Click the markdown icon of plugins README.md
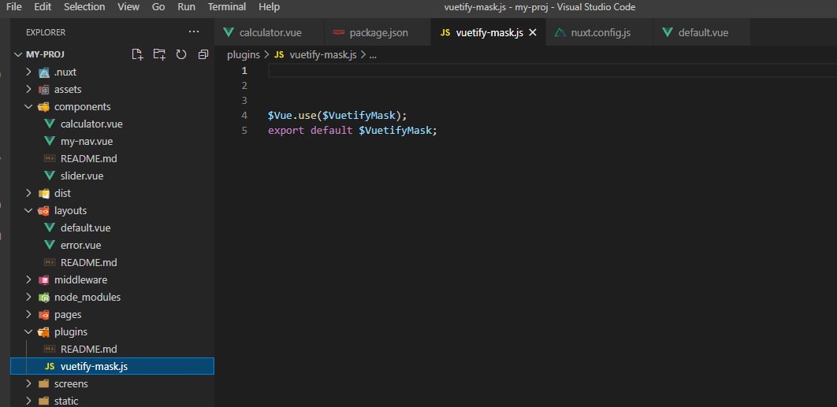The image size is (837, 407). (50, 349)
